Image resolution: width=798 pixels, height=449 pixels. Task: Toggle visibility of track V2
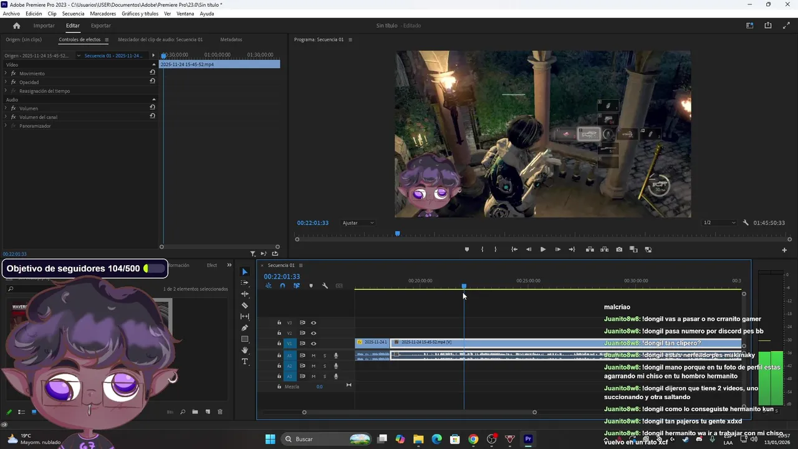[314, 333]
